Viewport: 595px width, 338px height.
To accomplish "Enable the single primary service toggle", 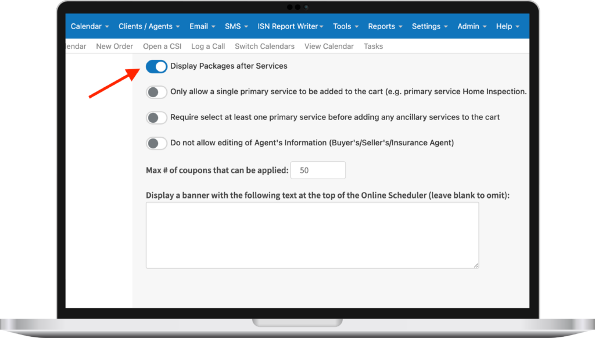I will coord(156,92).
